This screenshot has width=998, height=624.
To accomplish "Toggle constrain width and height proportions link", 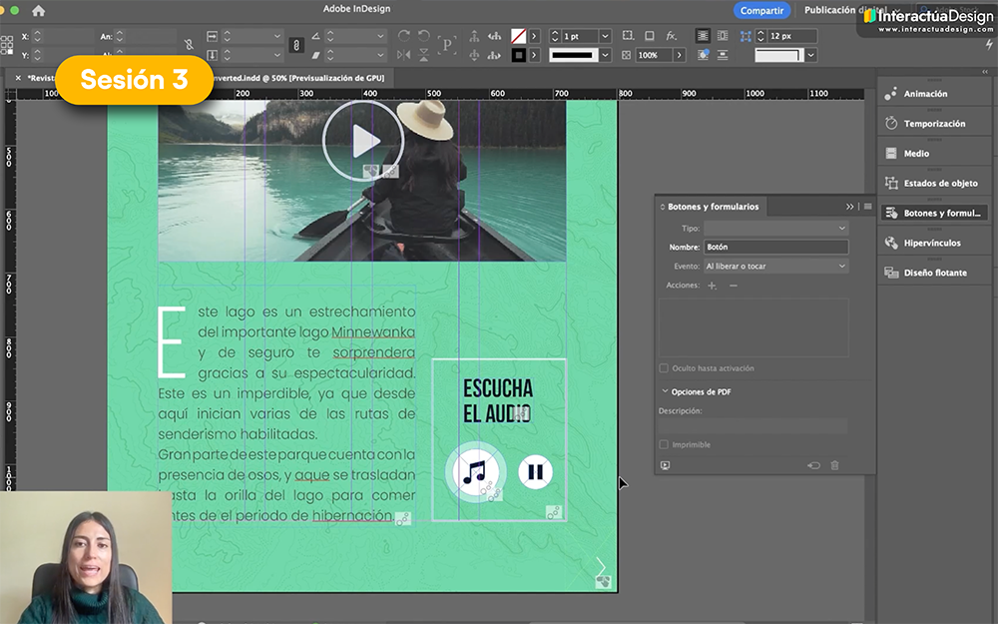I will click(x=189, y=45).
